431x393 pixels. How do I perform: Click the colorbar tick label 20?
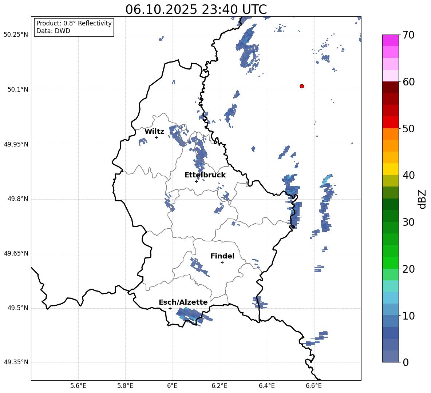[409, 269]
